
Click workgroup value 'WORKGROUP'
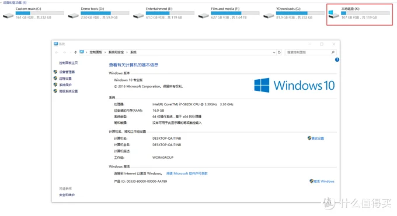pos(163,157)
